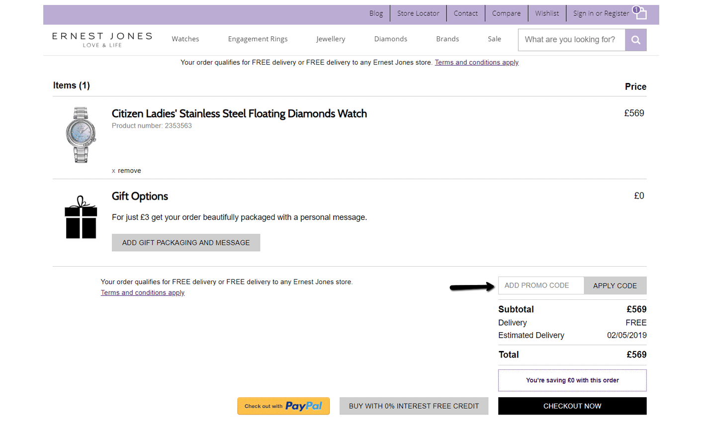Browse the Sale section
702x421 pixels.
[494, 39]
